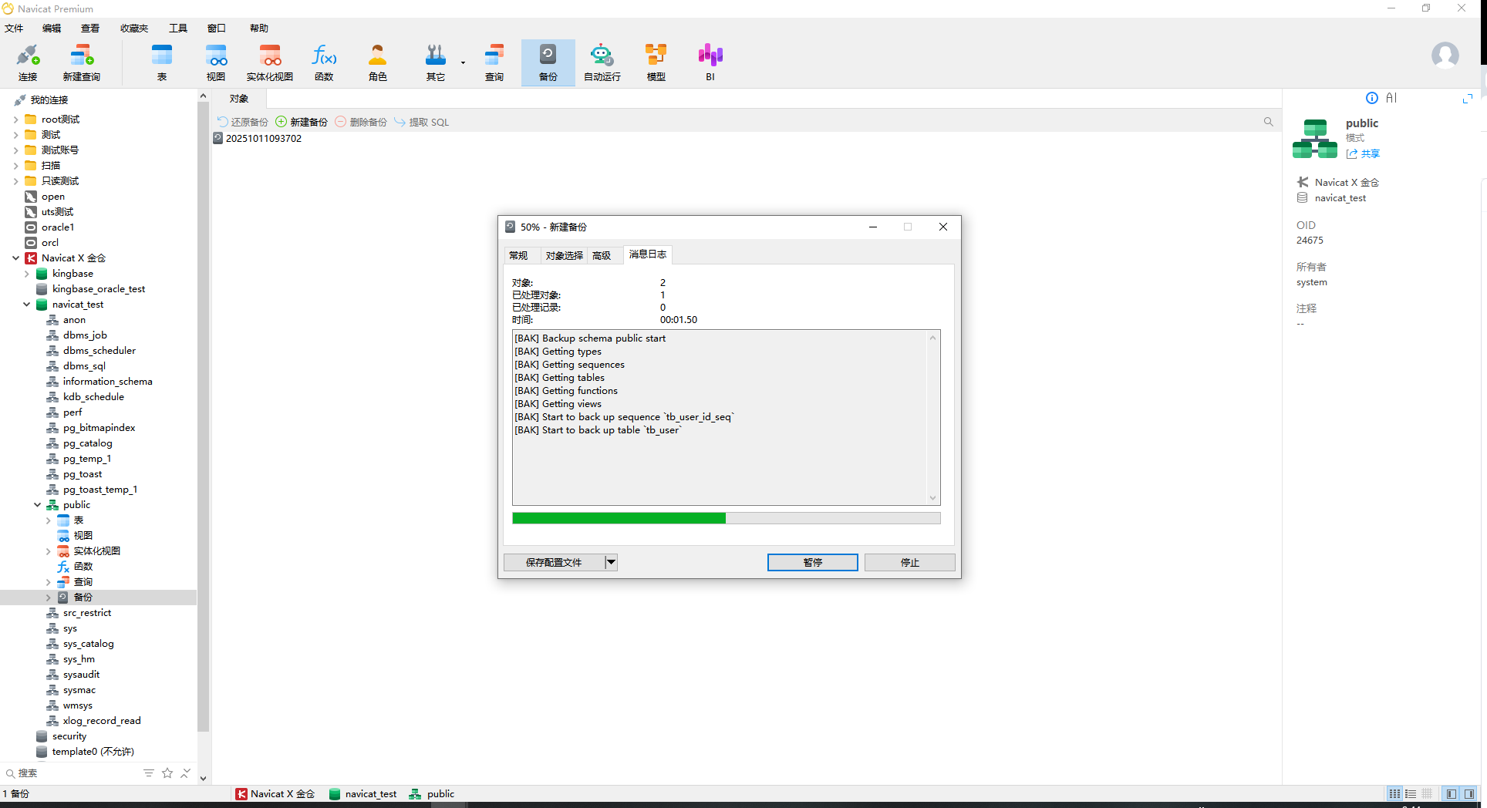Viewport: 1487px width, 808px height.
Task: Expand the 只读测试 folder
Action: (x=15, y=181)
